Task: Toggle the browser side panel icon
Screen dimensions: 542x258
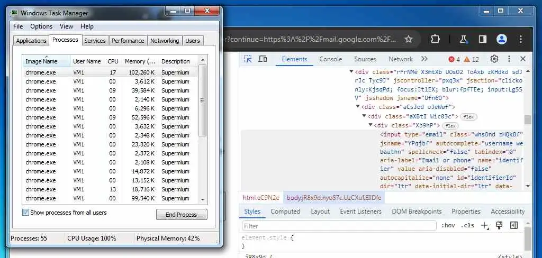Action: point(483,39)
